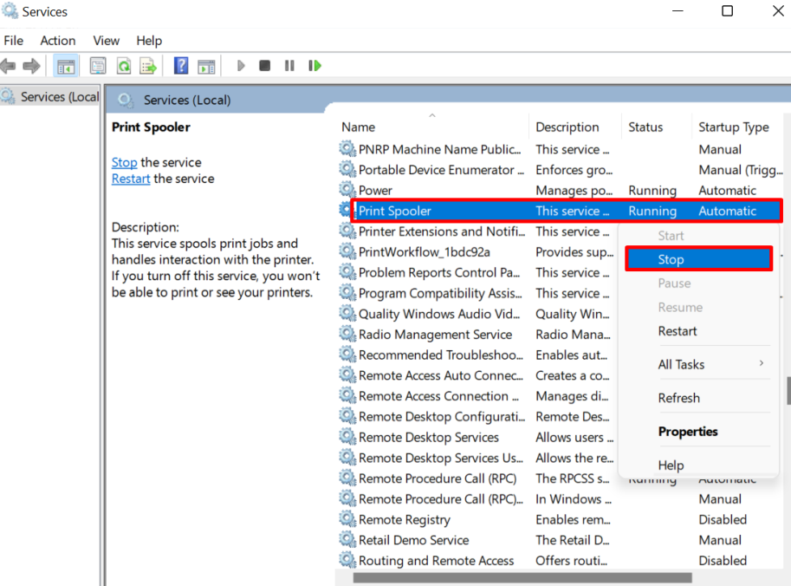Image resolution: width=791 pixels, height=586 pixels.
Task: Click the green Refresh toolbar icon
Action: click(124, 66)
